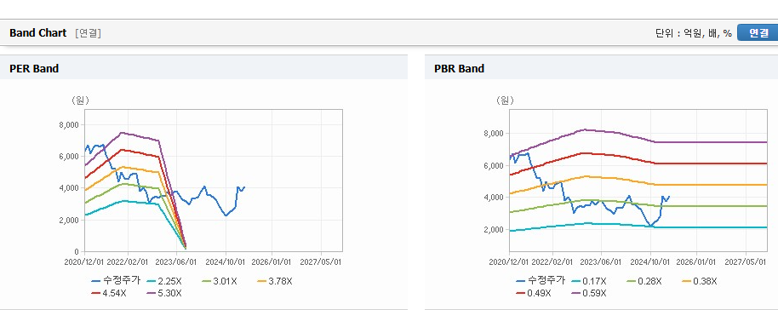The image size is (778, 310).
Task: Click the blue 연결 button
Action: coord(758,32)
